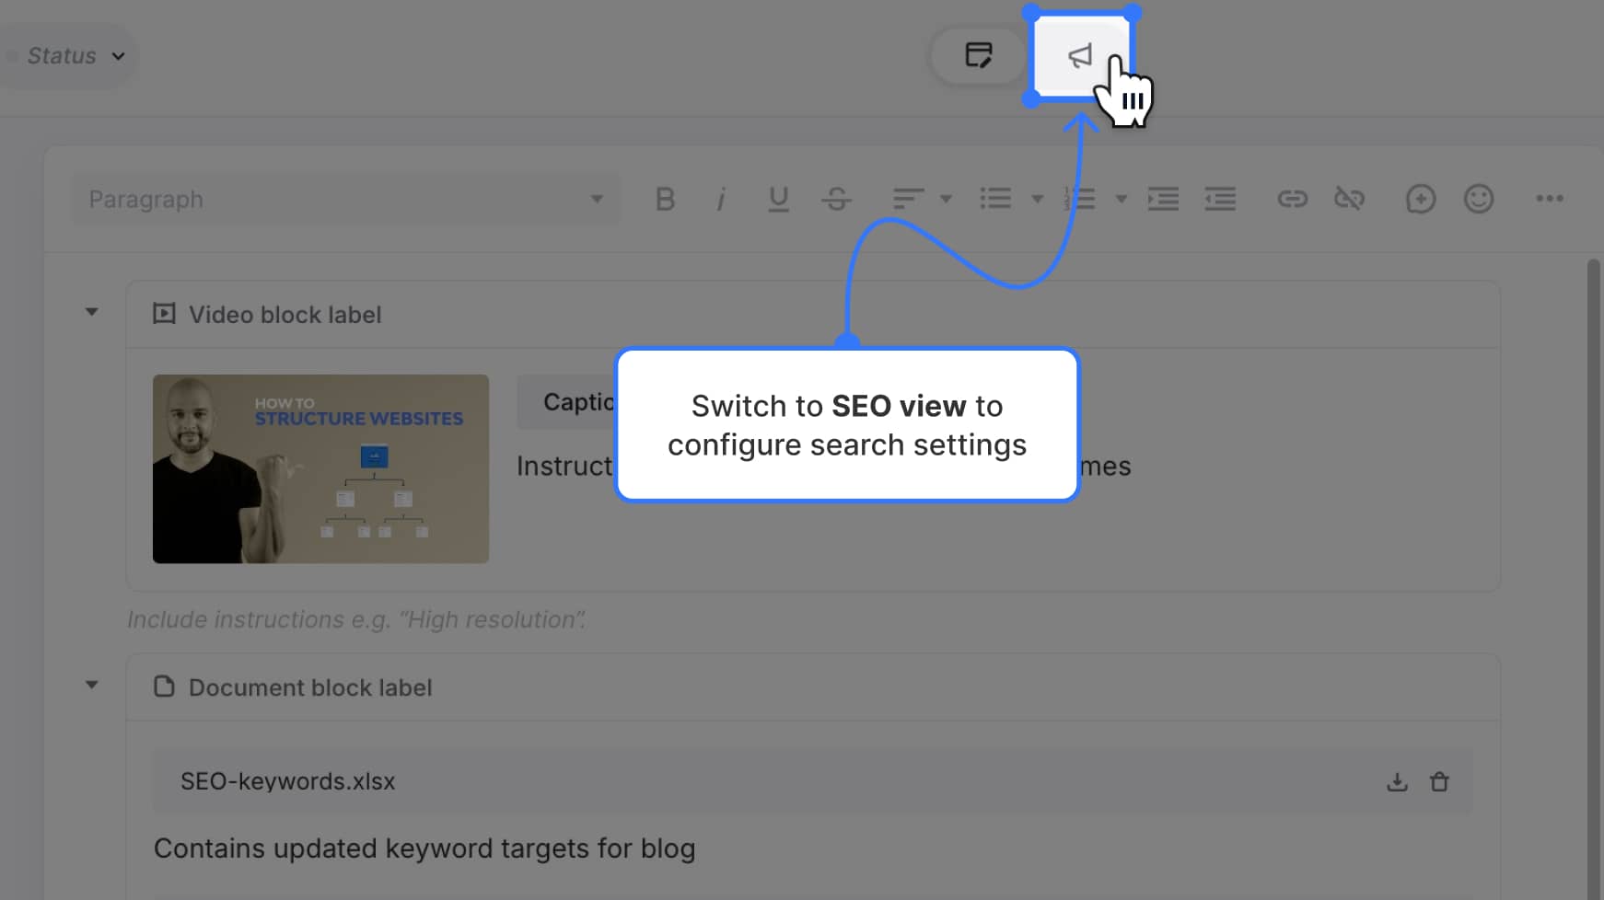Switch to SEO view megaphone icon
The image size is (1604, 900).
pos(1081,56)
